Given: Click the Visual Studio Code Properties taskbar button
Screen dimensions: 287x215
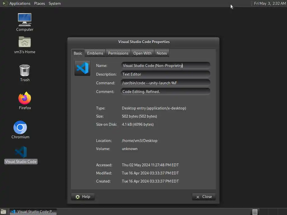Looking at the screenshot, I should coord(33,212).
